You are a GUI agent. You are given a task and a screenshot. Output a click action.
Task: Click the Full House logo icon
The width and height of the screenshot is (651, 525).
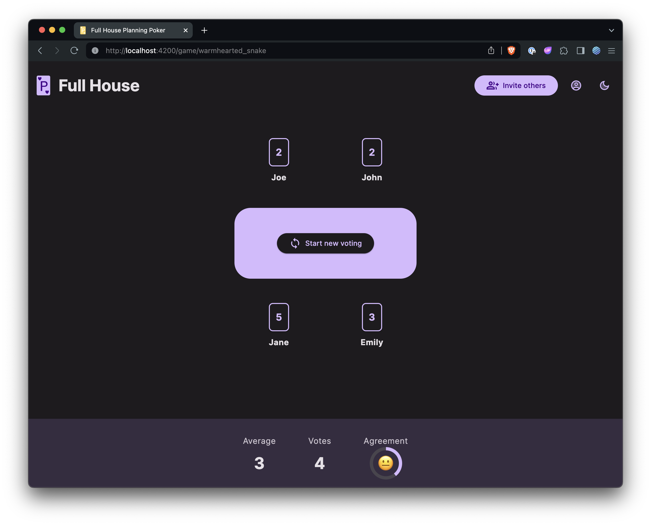(43, 85)
